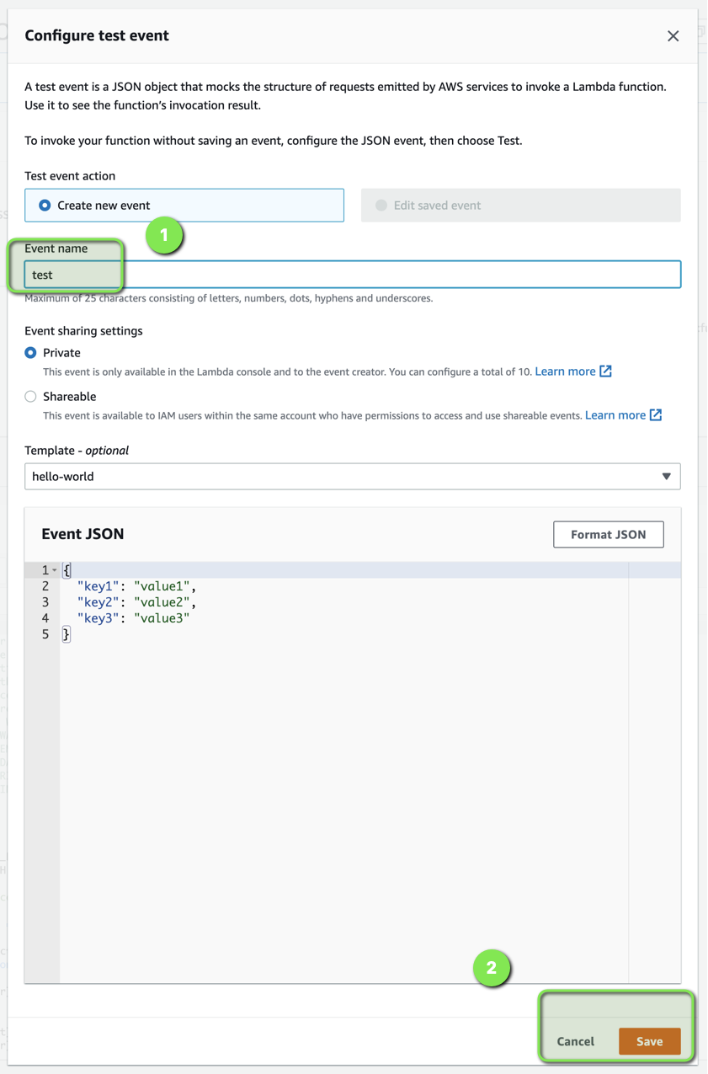
Task: Open Learn more link for Shareable setting
Action: click(x=615, y=415)
